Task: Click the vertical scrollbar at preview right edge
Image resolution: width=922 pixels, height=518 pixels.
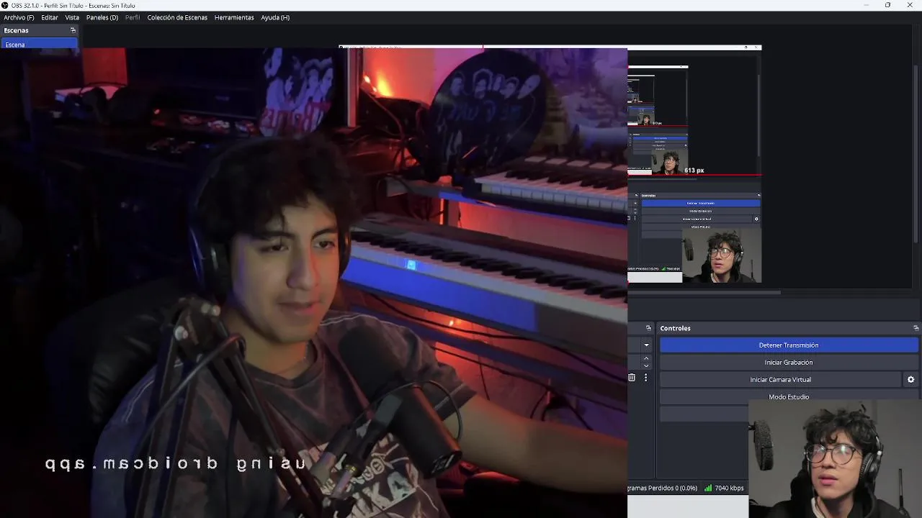Action: click(916, 155)
